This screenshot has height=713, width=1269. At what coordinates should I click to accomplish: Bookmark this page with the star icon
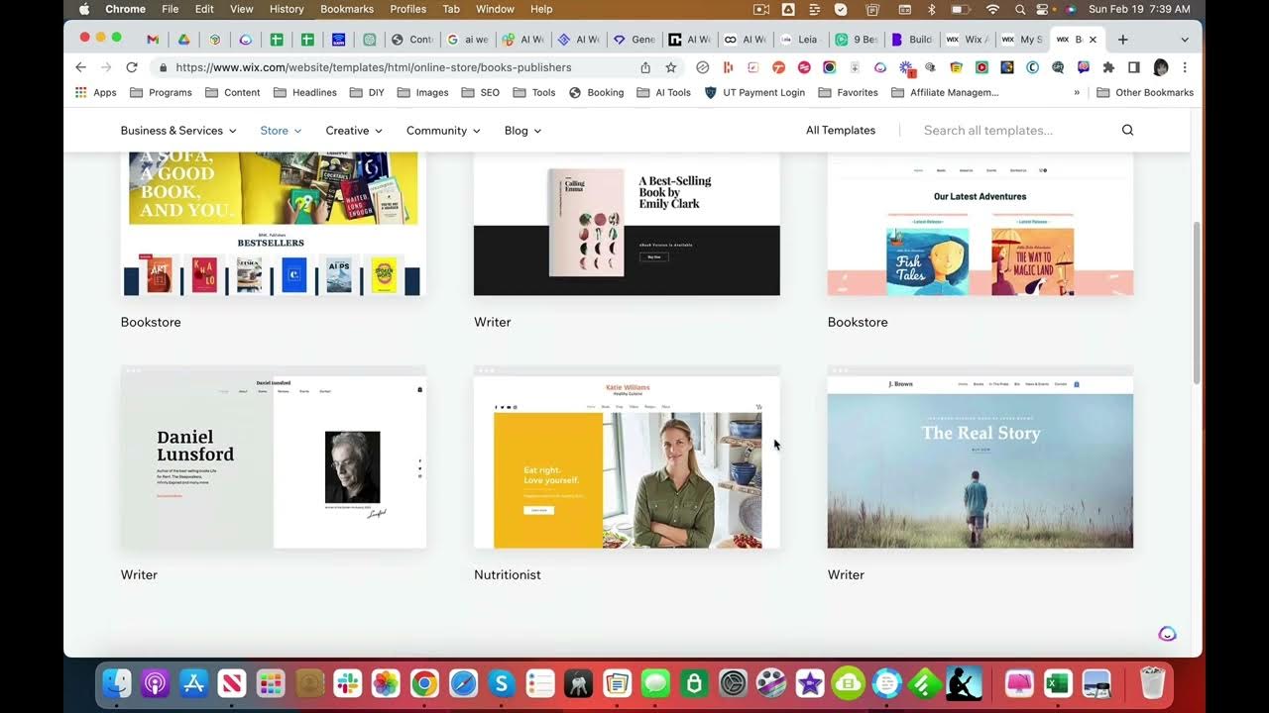(x=671, y=67)
